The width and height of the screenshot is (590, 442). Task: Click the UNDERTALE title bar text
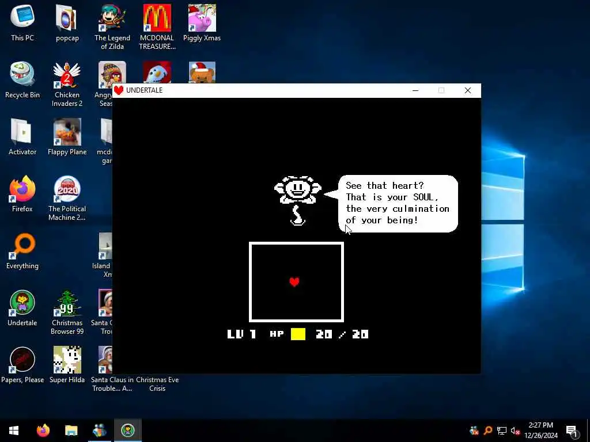(x=144, y=90)
